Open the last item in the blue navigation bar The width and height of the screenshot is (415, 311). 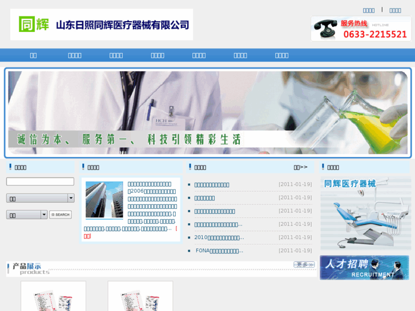tap(281, 55)
